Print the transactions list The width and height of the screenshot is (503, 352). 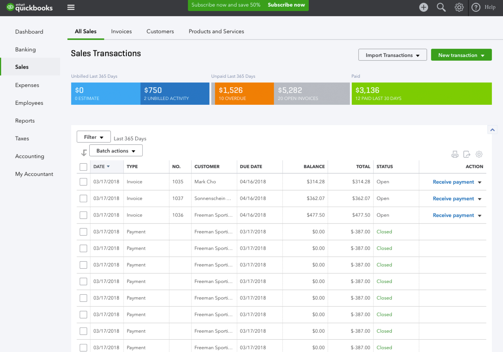(455, 154)
